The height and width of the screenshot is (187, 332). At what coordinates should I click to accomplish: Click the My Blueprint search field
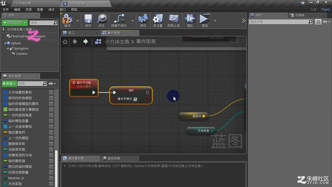tap(32, 84)
